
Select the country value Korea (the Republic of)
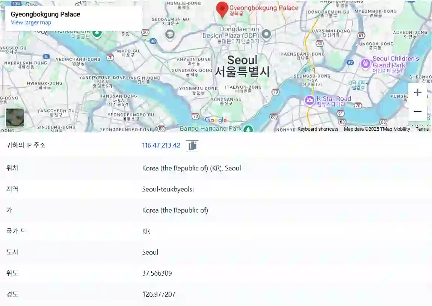175,210
